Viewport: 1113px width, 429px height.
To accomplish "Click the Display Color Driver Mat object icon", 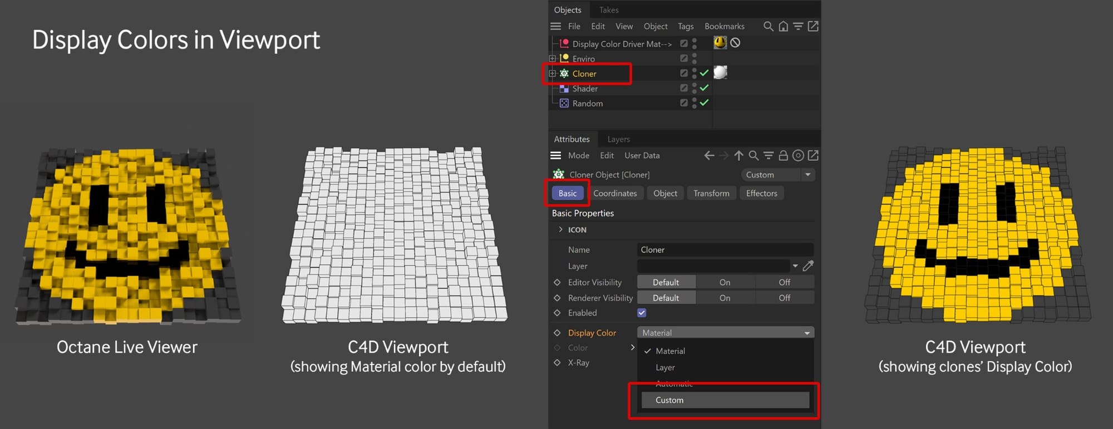I will (564, 43).
